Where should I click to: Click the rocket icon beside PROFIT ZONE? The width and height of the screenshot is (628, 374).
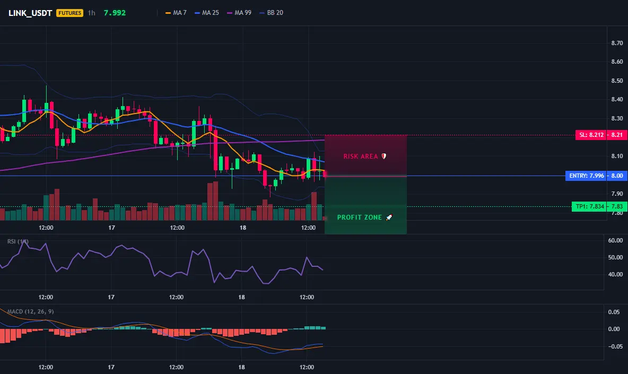point(389,218)
